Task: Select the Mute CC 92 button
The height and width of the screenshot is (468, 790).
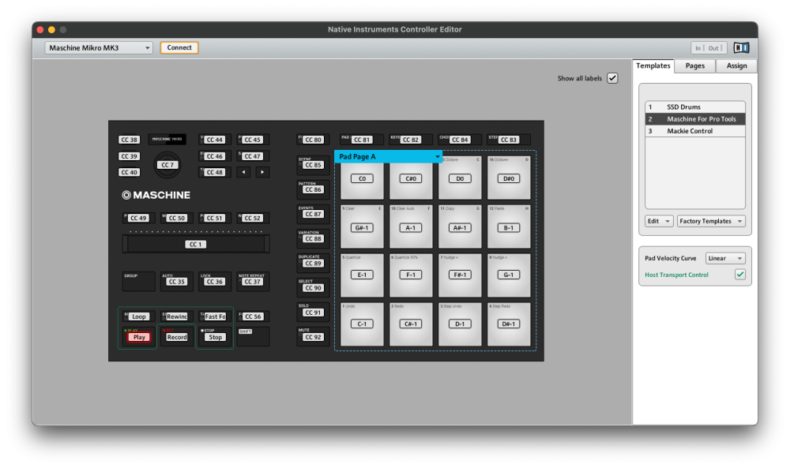Action: [312, 335]
